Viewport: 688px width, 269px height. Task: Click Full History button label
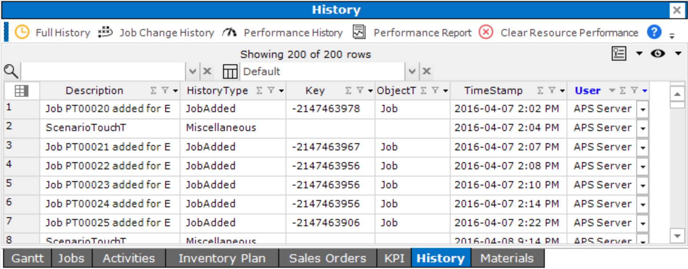63,33
